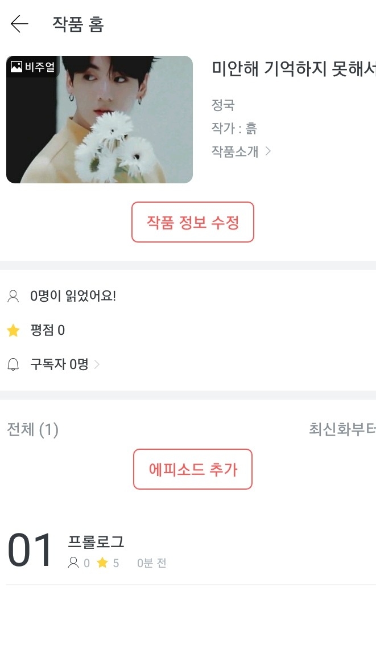Click the small star icon under 프롤로그

click(102, 563)
